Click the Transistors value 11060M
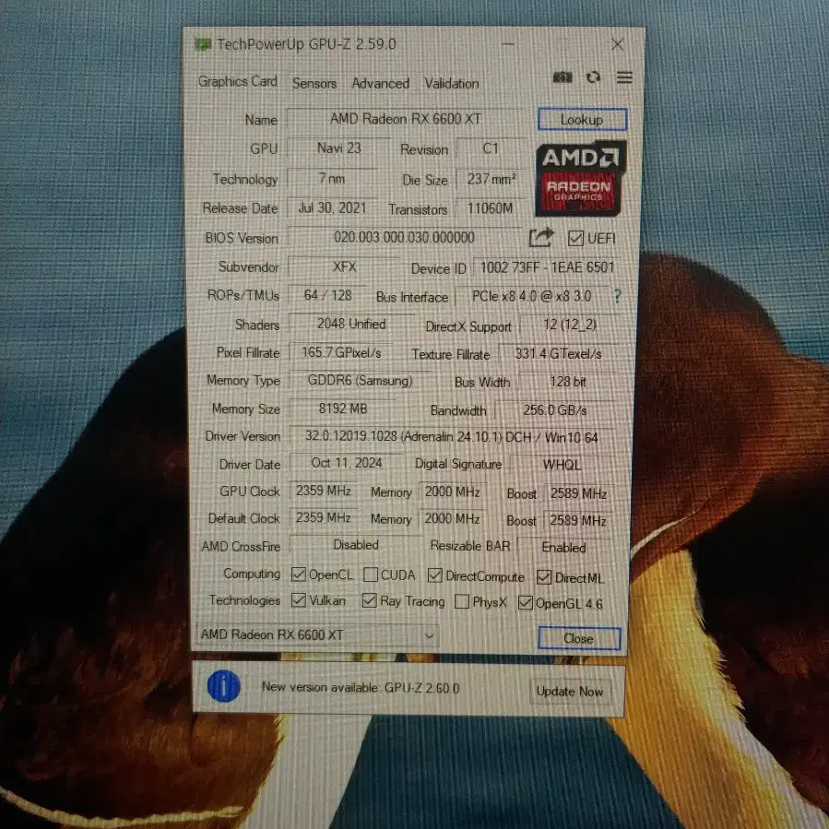Screen dimensions: 829x829 click(x=490, y=208)
